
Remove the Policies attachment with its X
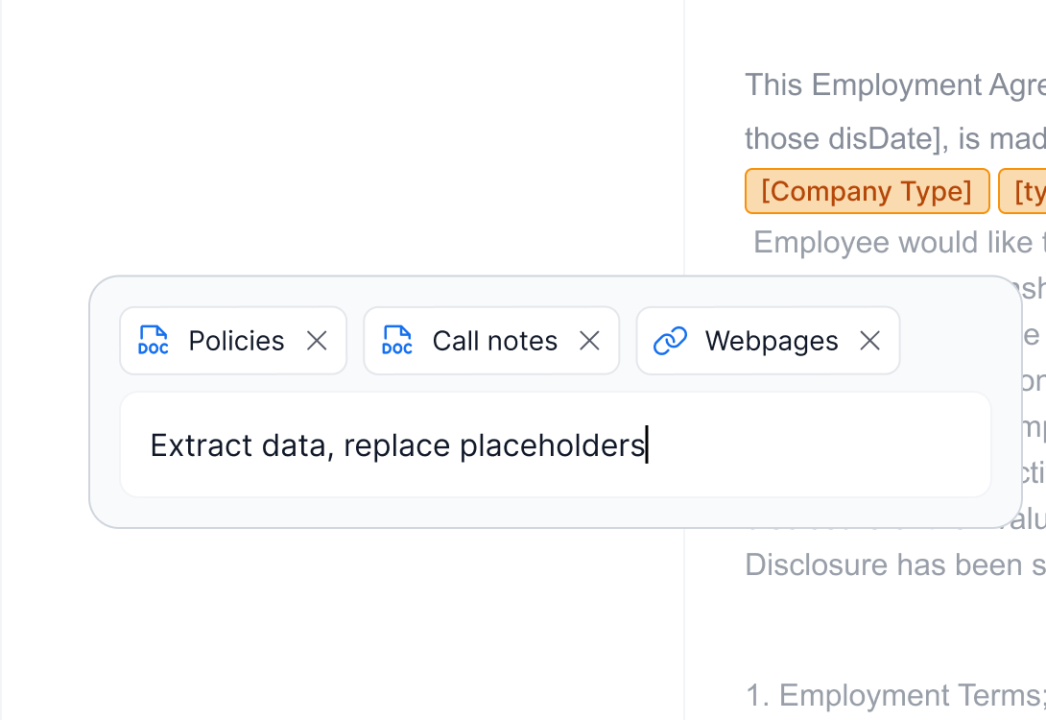click(317, 341)
